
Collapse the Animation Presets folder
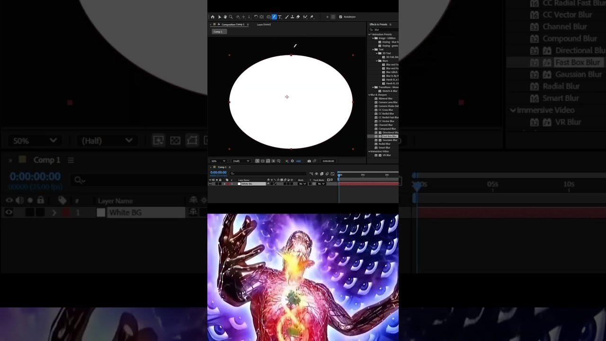(x=370, y=34)
